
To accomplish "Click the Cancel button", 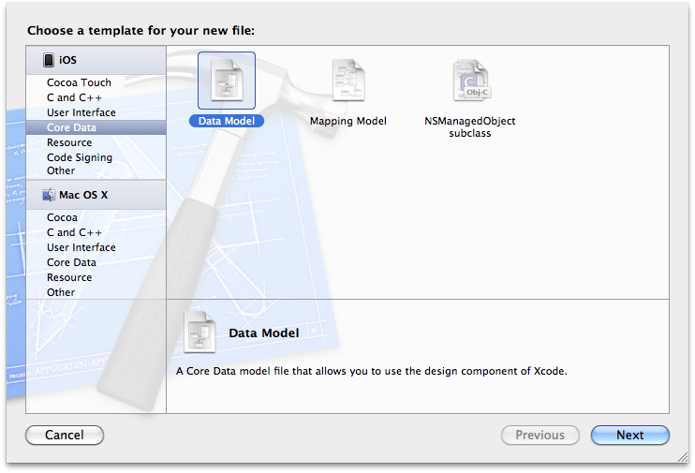I will click(65, 435).
